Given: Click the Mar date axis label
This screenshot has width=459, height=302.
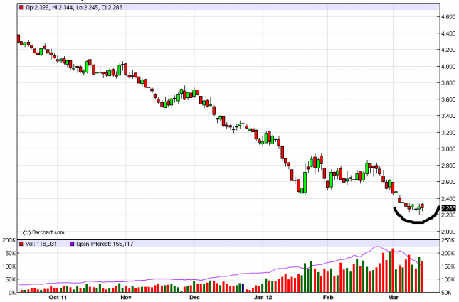Looking at the screenshot, I should click(394, 297).
